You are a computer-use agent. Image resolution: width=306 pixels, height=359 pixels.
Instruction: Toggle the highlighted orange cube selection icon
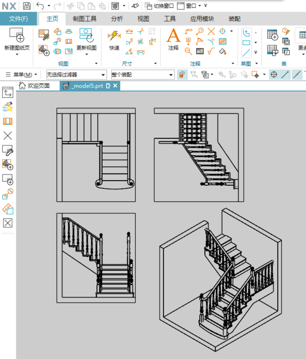[182, 74]
